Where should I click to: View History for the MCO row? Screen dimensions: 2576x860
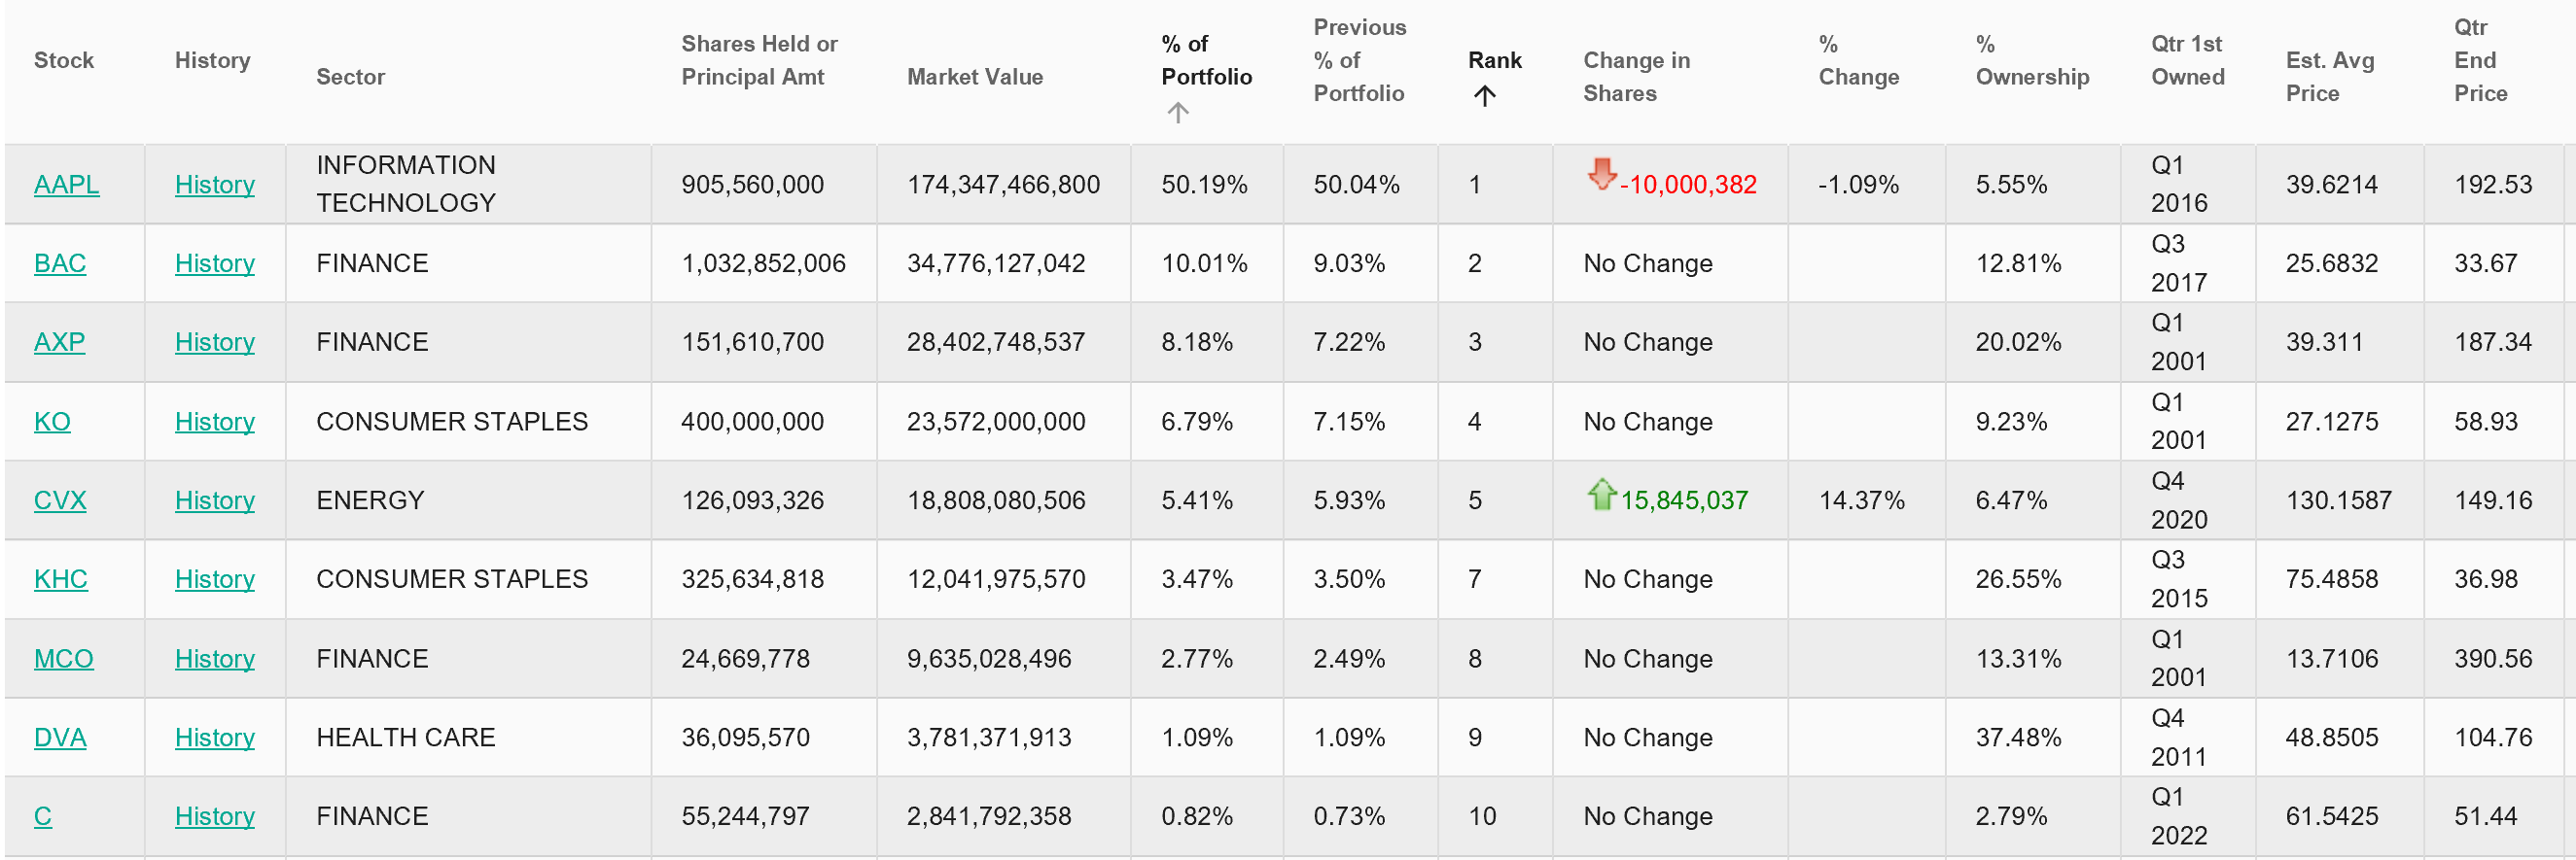[214, 659]
